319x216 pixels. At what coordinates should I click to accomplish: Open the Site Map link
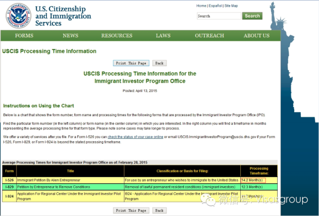coord(231,5)
